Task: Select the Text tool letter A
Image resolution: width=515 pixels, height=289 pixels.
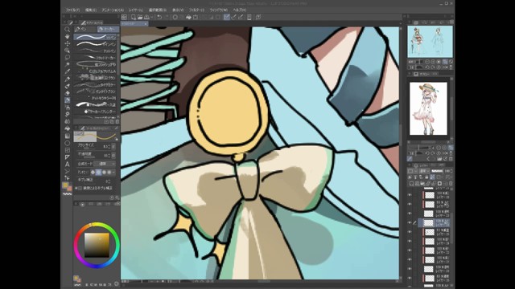Action: [x=68, y=164]
